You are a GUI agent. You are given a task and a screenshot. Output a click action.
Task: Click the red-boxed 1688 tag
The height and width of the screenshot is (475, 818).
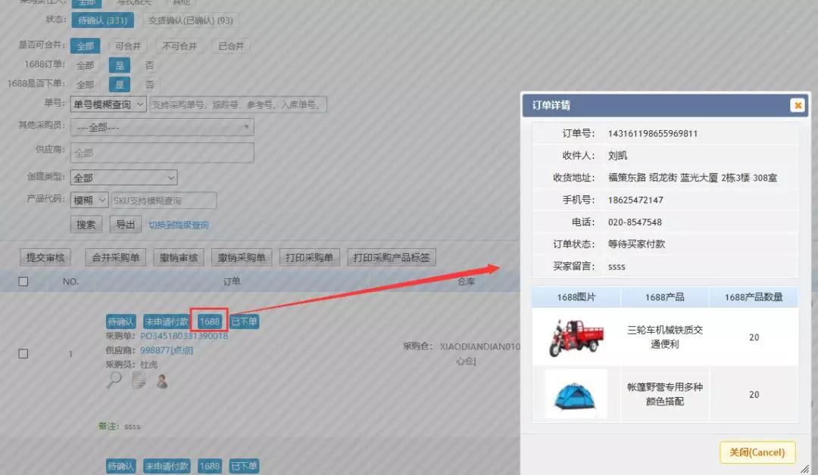point(209,321)
